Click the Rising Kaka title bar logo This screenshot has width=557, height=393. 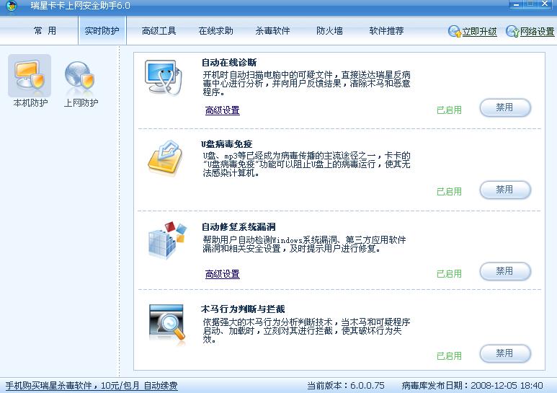12,5
